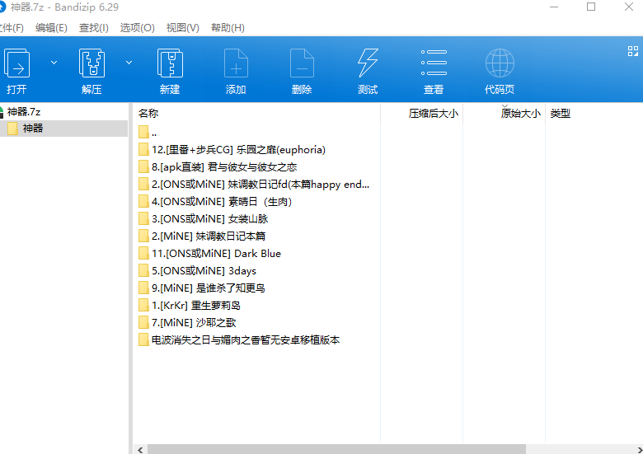Open the 编辑(E) menu
This screenshot has width=643, height=454.
point(51,28)
